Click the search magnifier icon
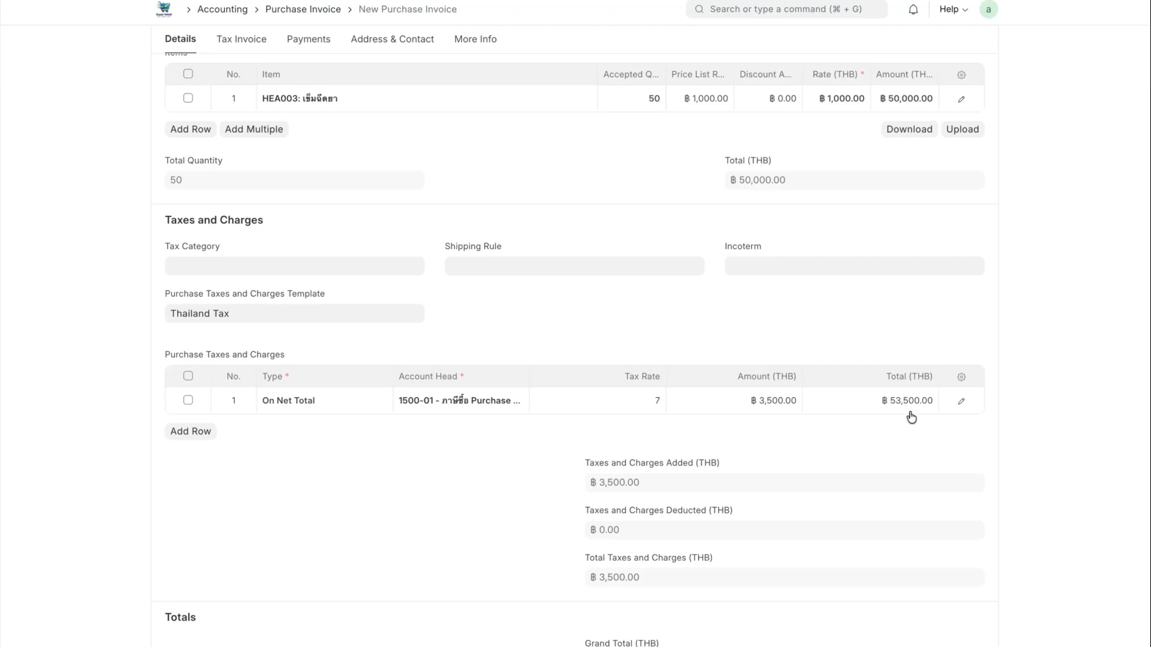Image resolution: width=1151 pixels, height=647 pixels. pos(699,9)
